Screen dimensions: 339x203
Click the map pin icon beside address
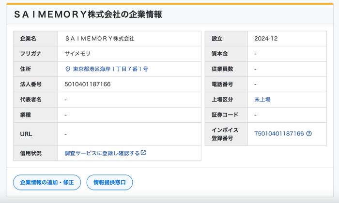coord(68,69)
